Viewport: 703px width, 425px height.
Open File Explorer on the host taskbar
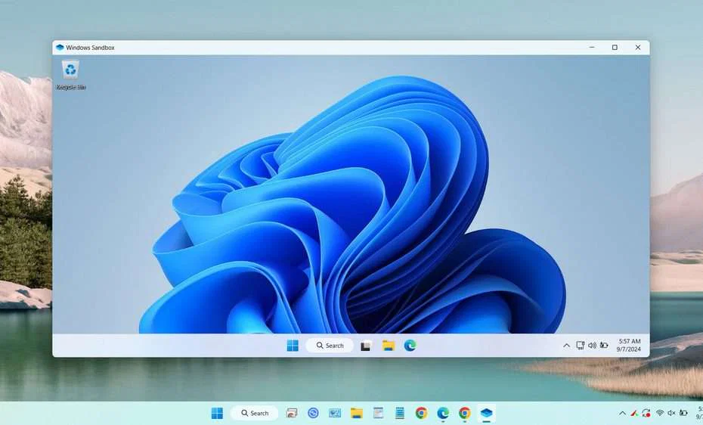pyautogui.click(x=357, y=413)
